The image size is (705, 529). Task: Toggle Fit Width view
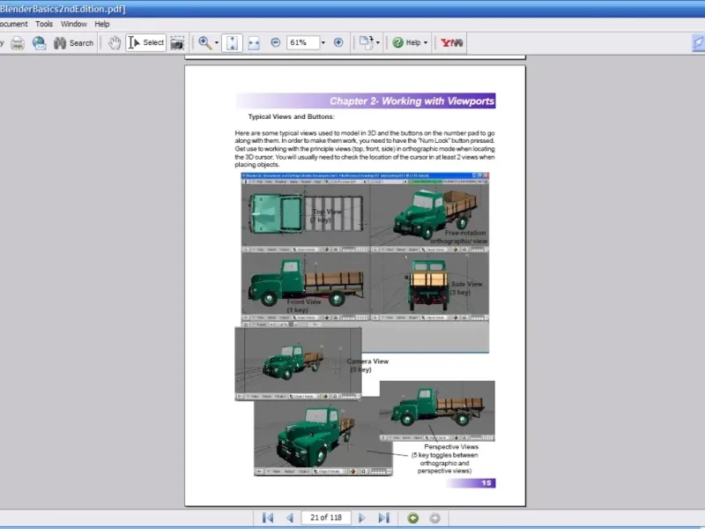coord(254,42)
